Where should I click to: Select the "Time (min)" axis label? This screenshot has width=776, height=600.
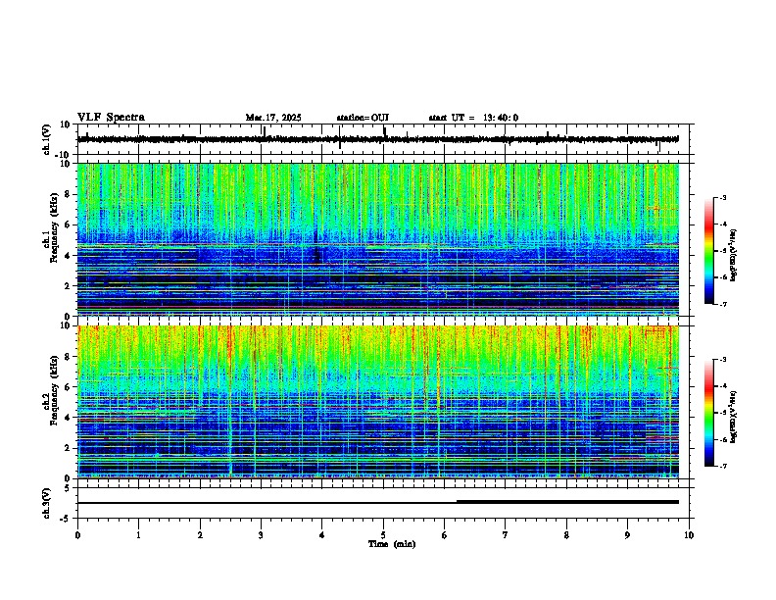(392, 544)
